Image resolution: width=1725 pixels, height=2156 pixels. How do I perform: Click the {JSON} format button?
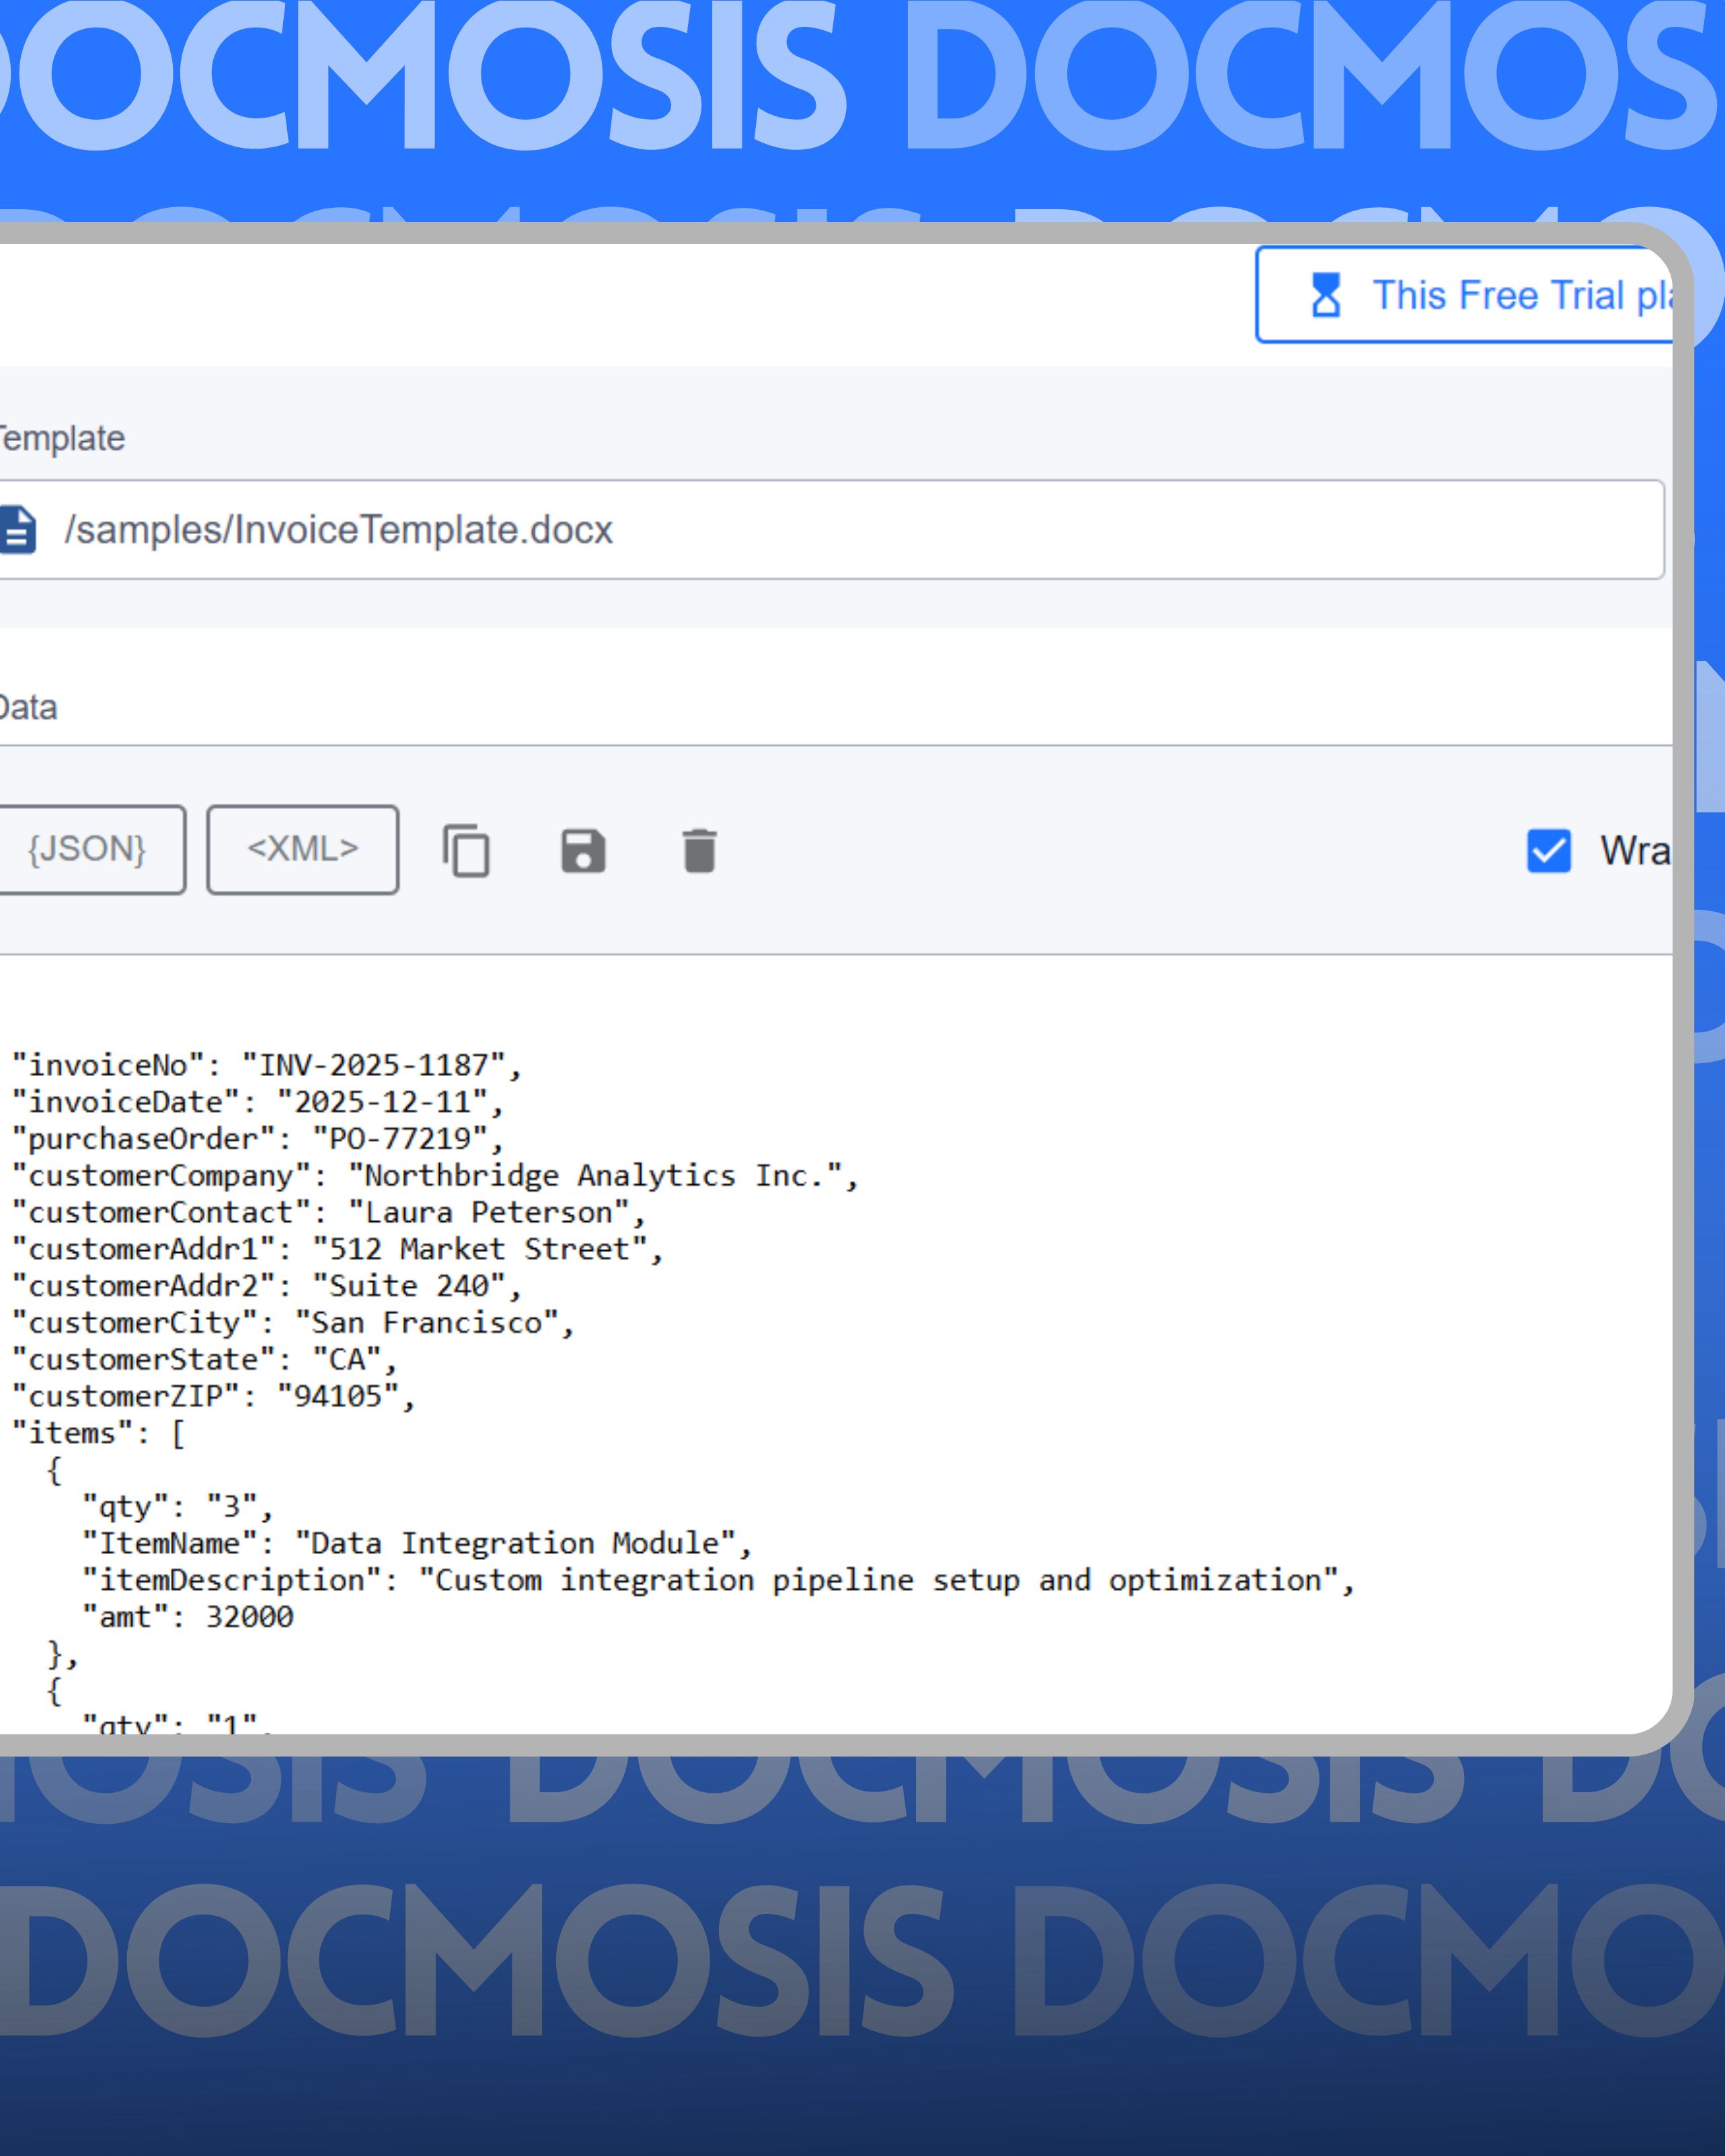pyautogui.click(x=87, y=849)
